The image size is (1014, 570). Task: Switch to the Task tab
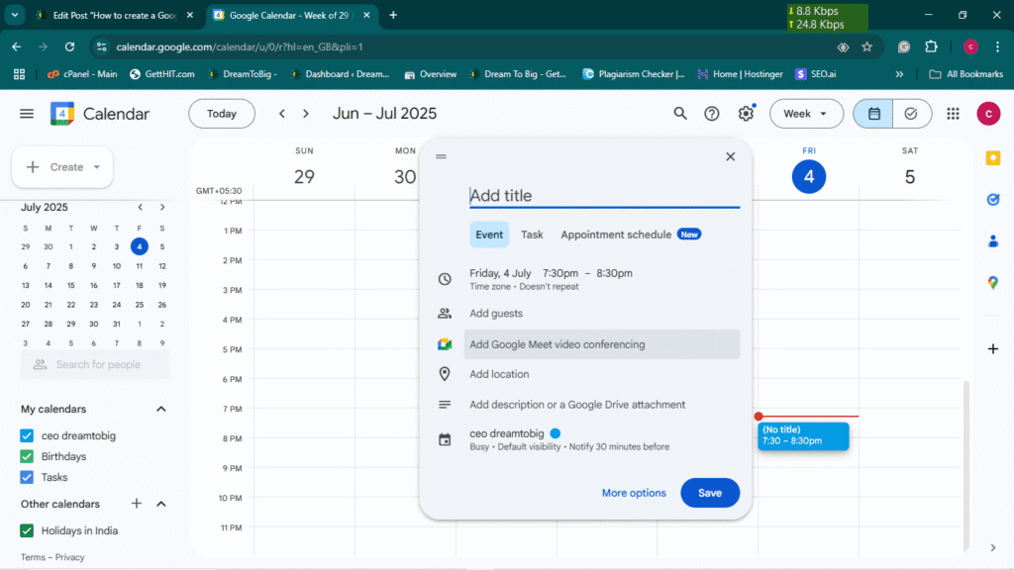[x=532, y=235]
